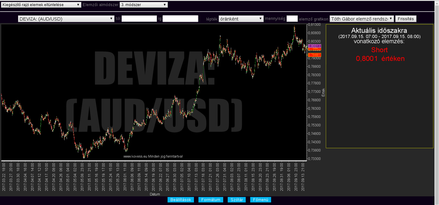Click the purple 0,80013 price marker
Viewport: 439px width, 205px height.
click(315, 46)
